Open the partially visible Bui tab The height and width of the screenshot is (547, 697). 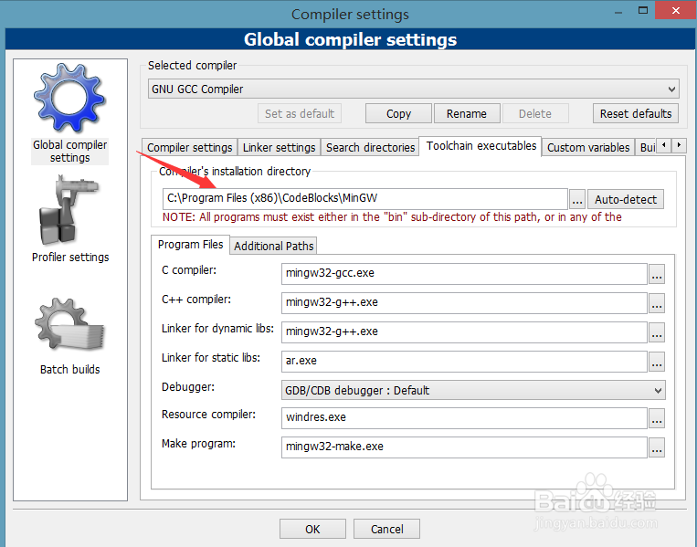pyautogui.click(x=647, y=148)
